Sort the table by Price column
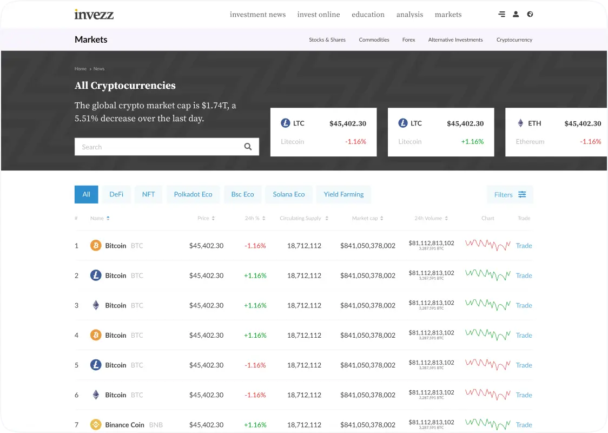 (x=206, y=219)
